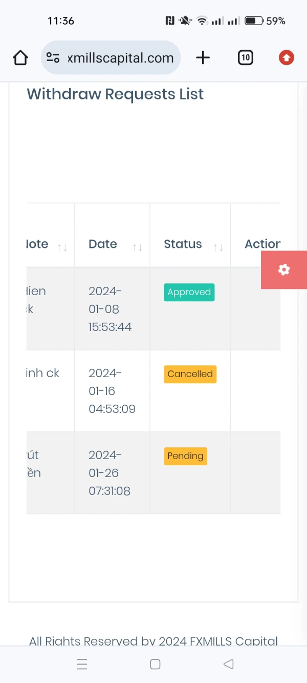Tap Android recent apps menu icon
This screenshot has height=683, width=307.
pyautogui.click(x=82, y=665)
